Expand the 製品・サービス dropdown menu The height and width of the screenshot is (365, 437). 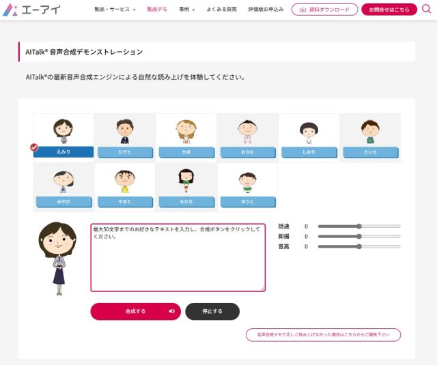pos(115,10)
